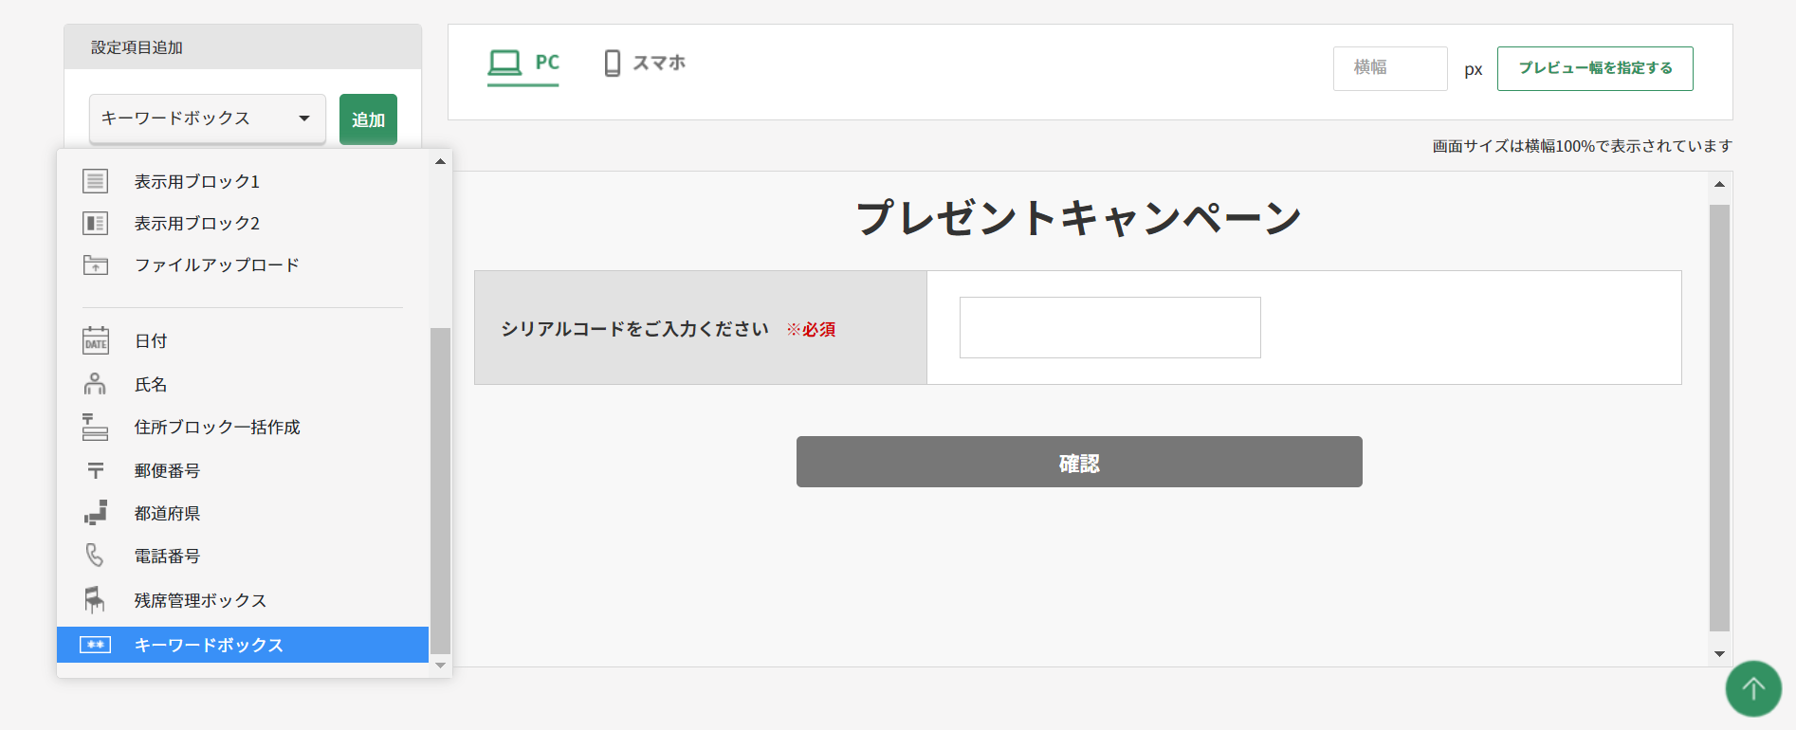This screenshot has height=730, width=1796.
Task: Click the postal code 〒 icon
Action: 96,470
